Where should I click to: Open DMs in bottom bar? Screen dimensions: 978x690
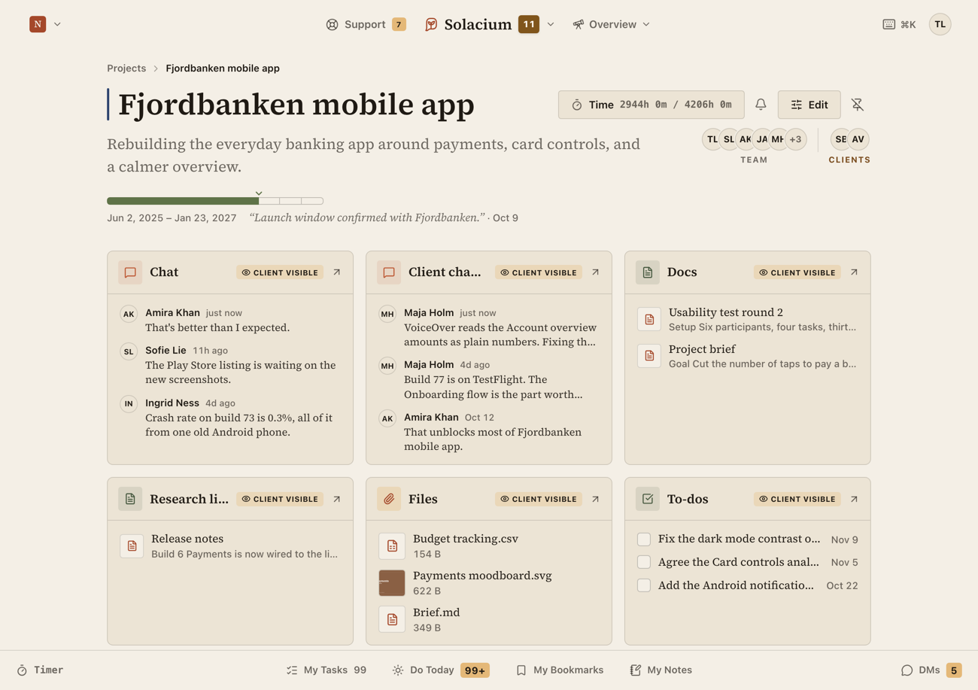click(931, 670)
